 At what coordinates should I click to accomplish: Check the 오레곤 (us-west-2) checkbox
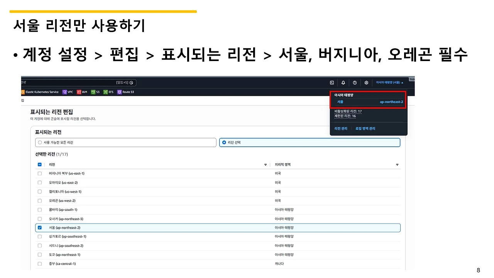(x=40, y=201)
